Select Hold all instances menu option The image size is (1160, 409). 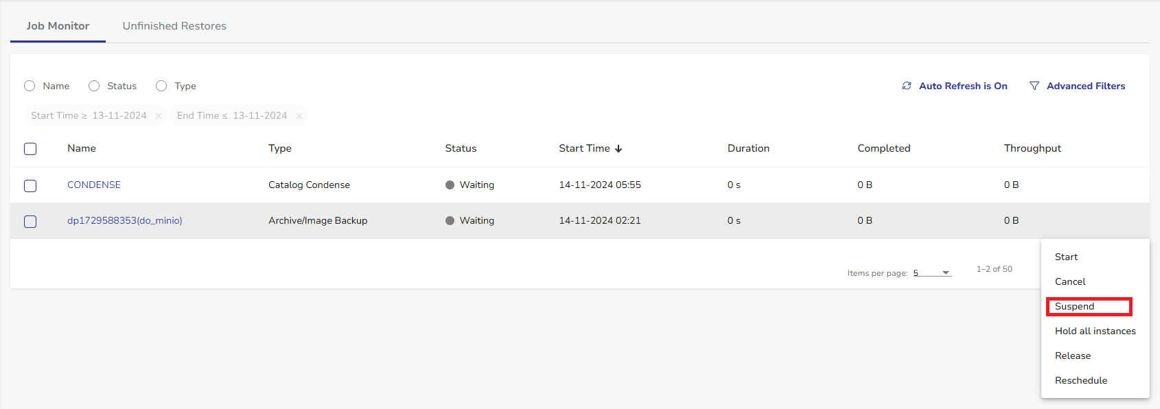point(1095,331)
